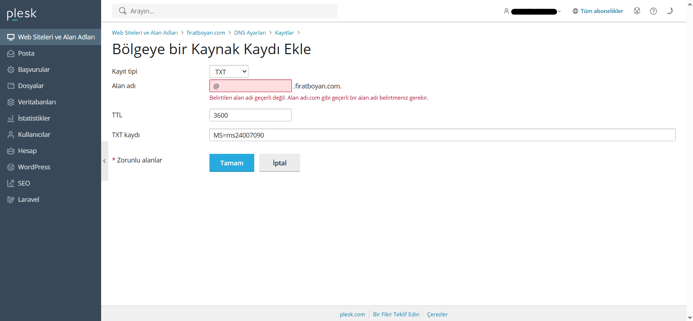Click the user silhouette icon in header
Viewport: 693px width, 321px height.
click(506, 11)
